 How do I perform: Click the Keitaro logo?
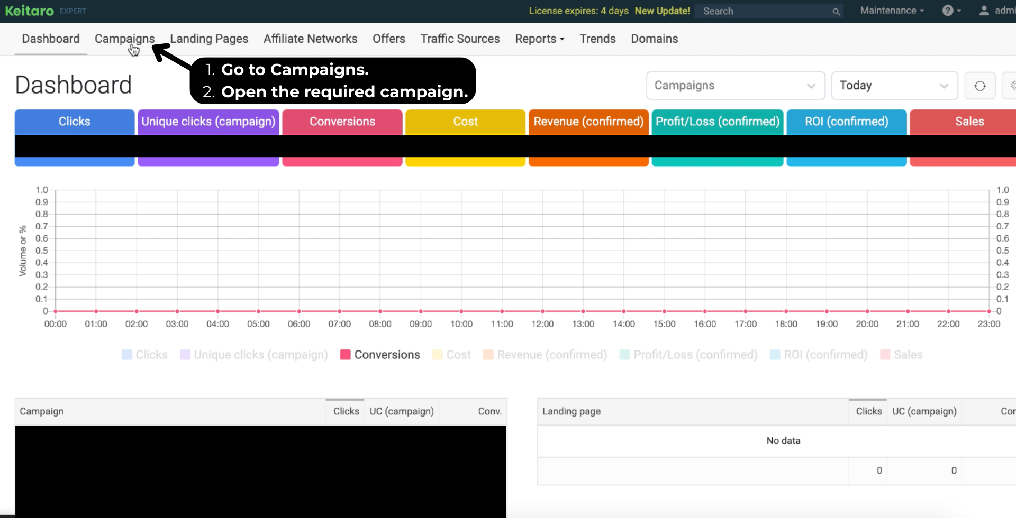(30, 11)
